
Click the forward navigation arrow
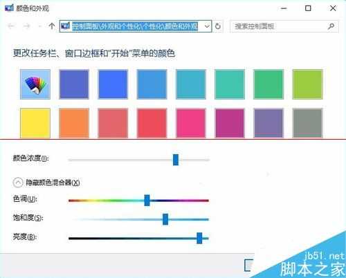click(x=27, y=26)
